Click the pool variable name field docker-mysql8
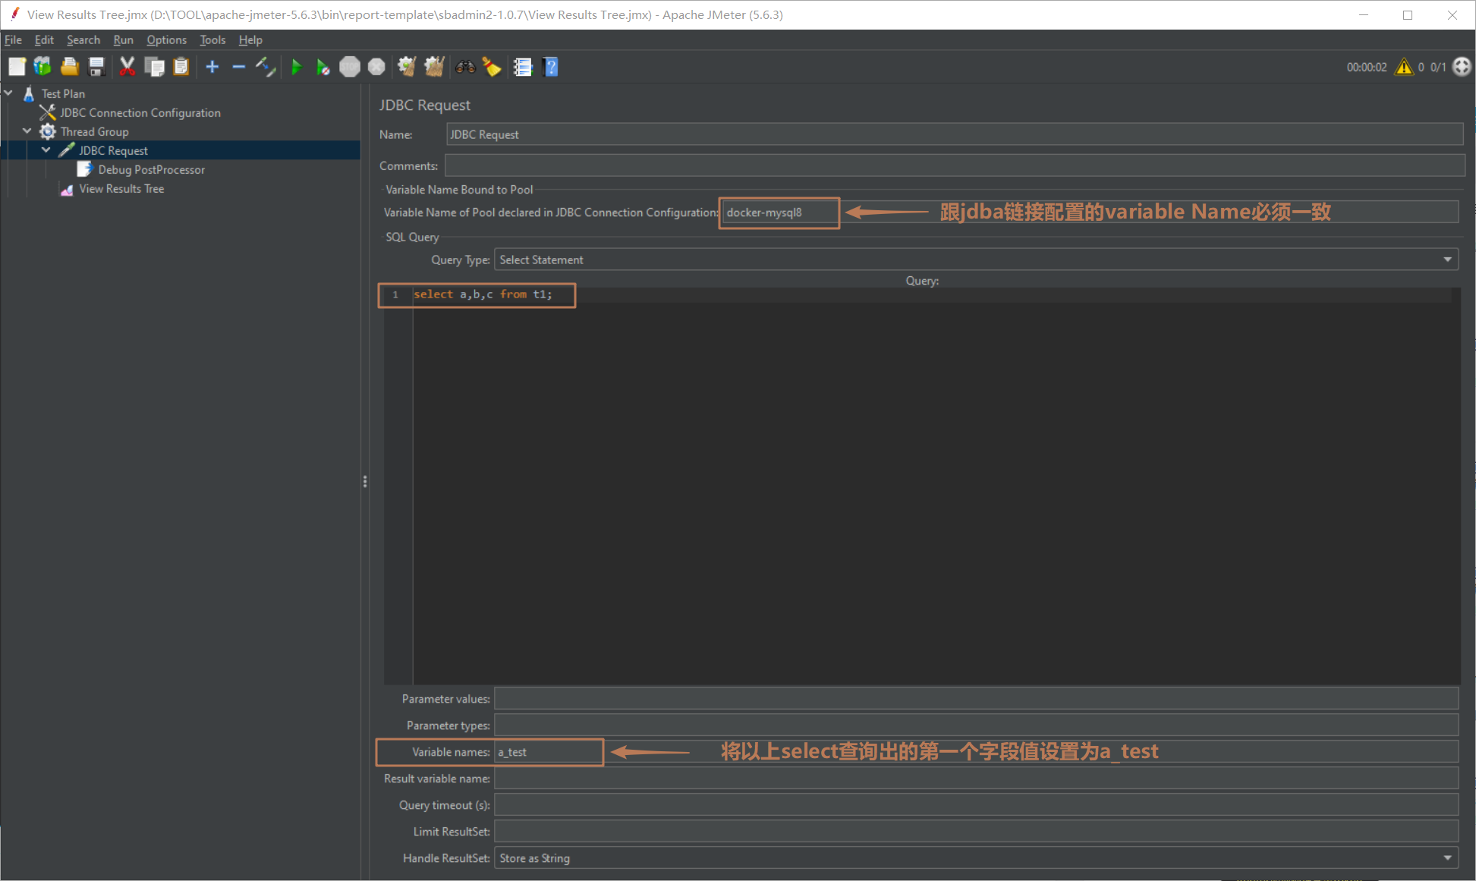Viewport: 1476px width, 881px height. click(x=1090, y=212)
